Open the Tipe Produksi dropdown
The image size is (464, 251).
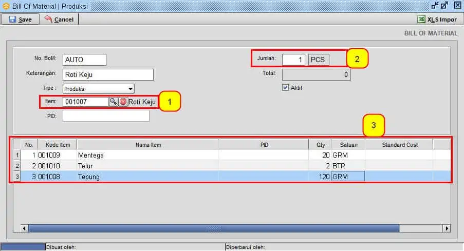[99, 89]
